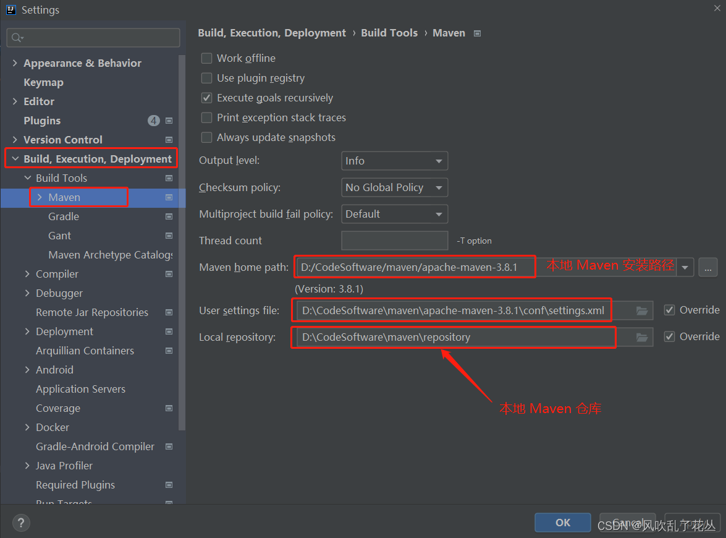The image size is (726, 538).
Task: Select Plugins in settings tree
Action: point(42,121)
